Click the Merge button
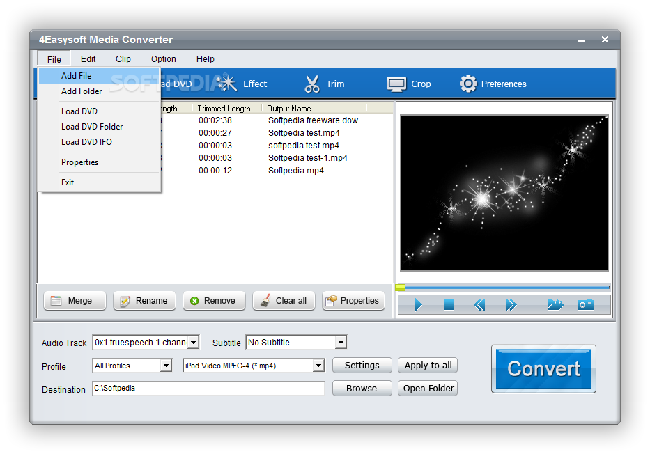650x454 pixels. pyautogui.click(x=75, y=301)
